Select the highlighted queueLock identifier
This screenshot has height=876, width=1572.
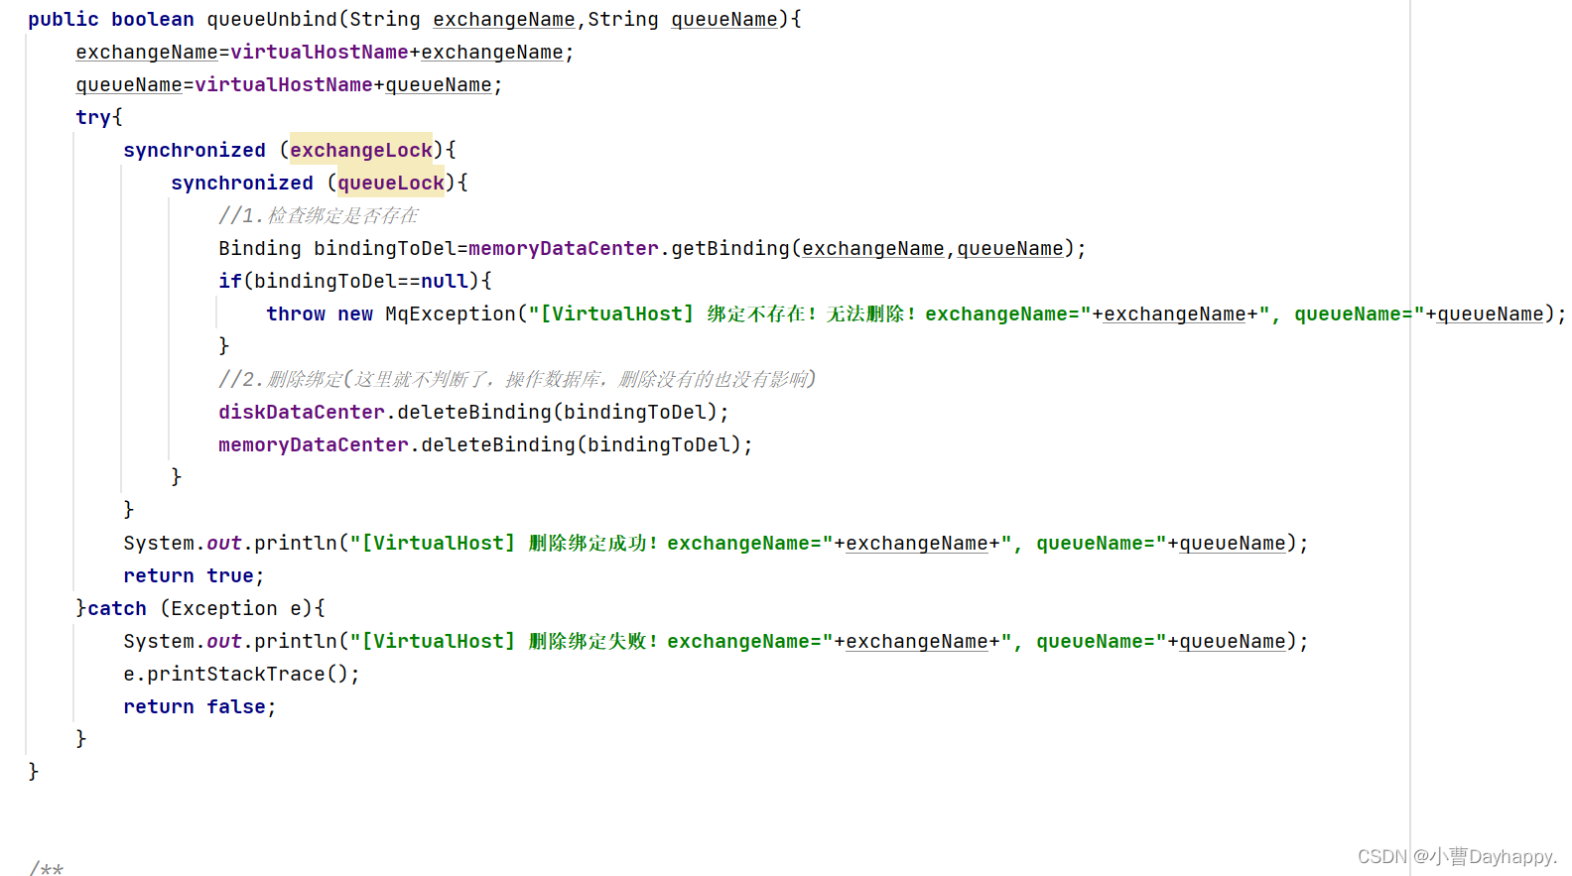391,183
